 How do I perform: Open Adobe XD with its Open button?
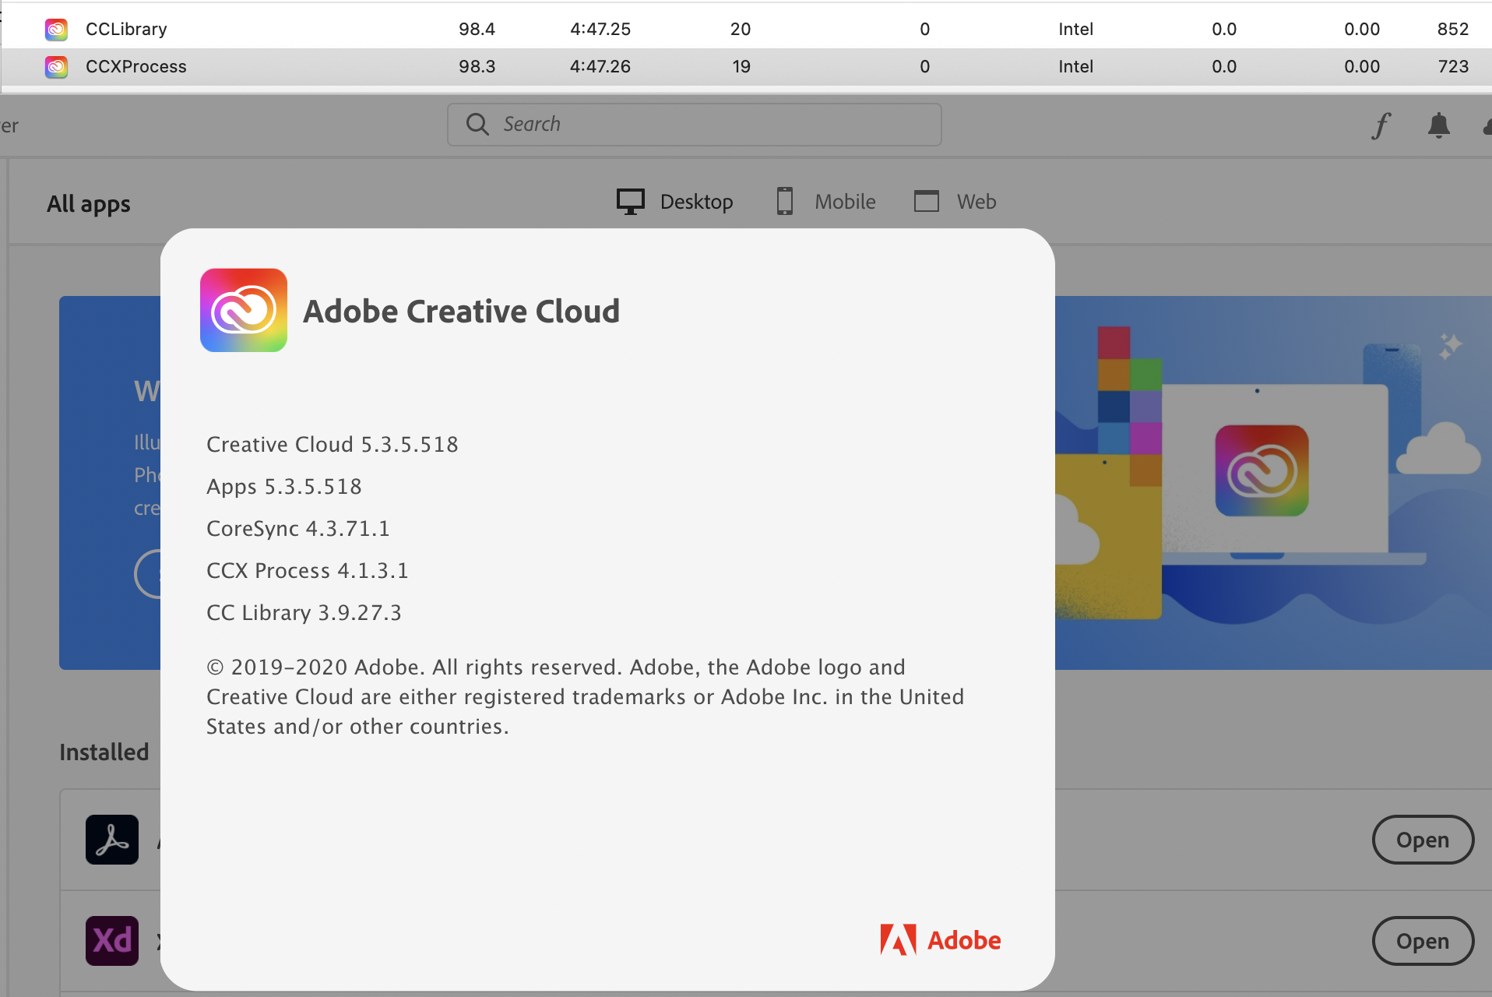(1422, 941)
